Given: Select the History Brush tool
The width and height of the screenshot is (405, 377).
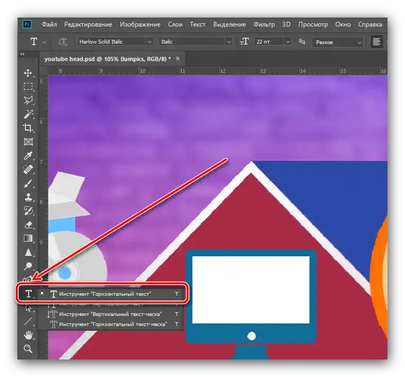Looking at the screenshot, I should click(x=28, y=211).
